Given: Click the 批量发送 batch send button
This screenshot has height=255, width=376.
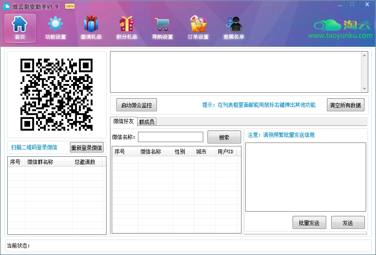Looking at the screenshot, I should tap(309, 222).
